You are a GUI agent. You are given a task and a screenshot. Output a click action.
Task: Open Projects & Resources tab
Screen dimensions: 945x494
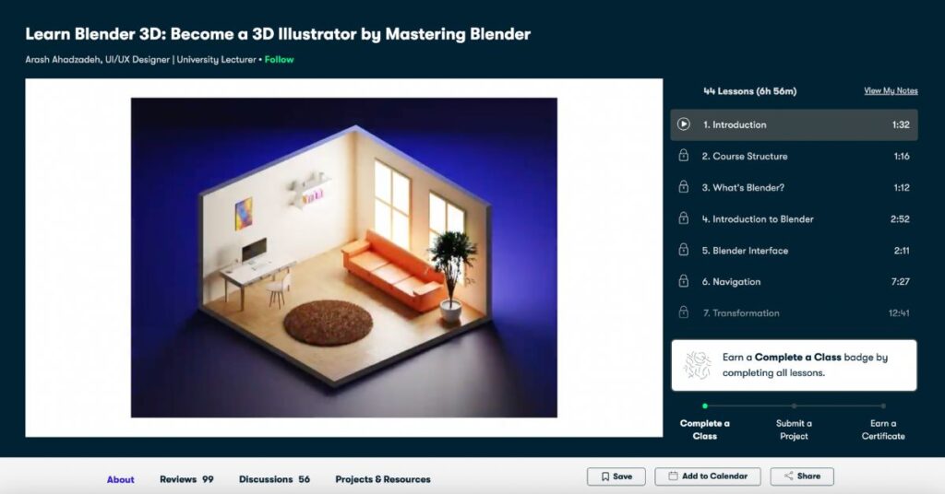point(383,479)
